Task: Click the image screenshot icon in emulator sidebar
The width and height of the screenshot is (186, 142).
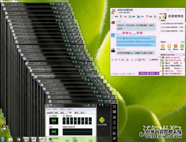Action: point(114,133)
